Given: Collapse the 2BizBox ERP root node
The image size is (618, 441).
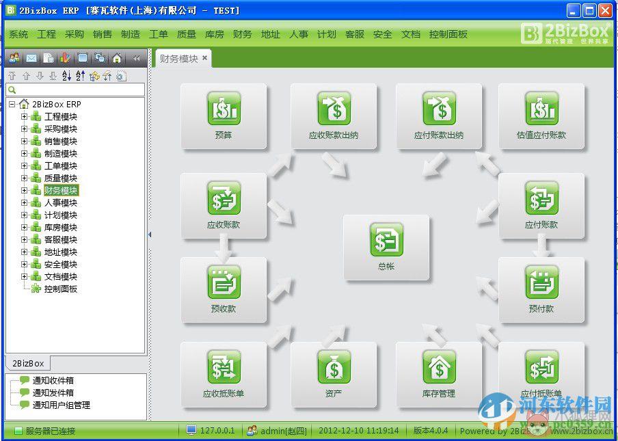Looking at the screenshot, I should click(12, 105).
